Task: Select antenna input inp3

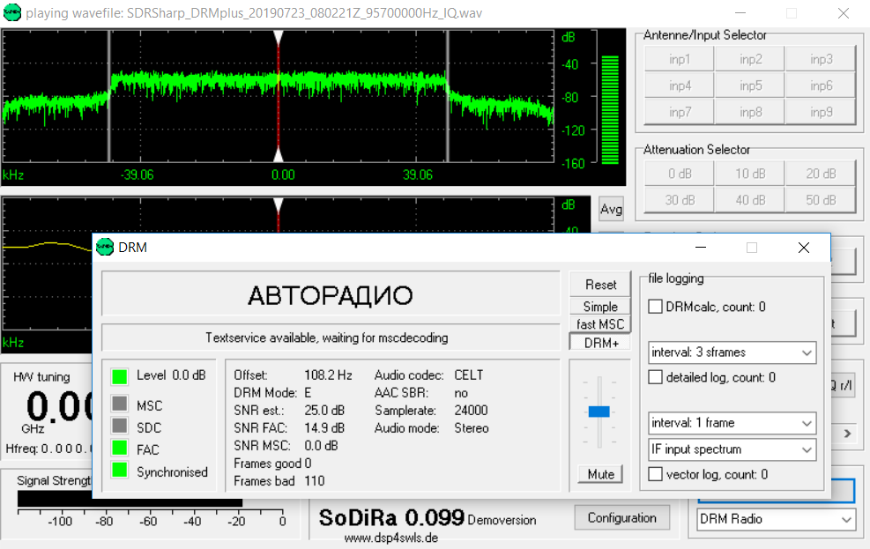Action: tap(821, 59)
